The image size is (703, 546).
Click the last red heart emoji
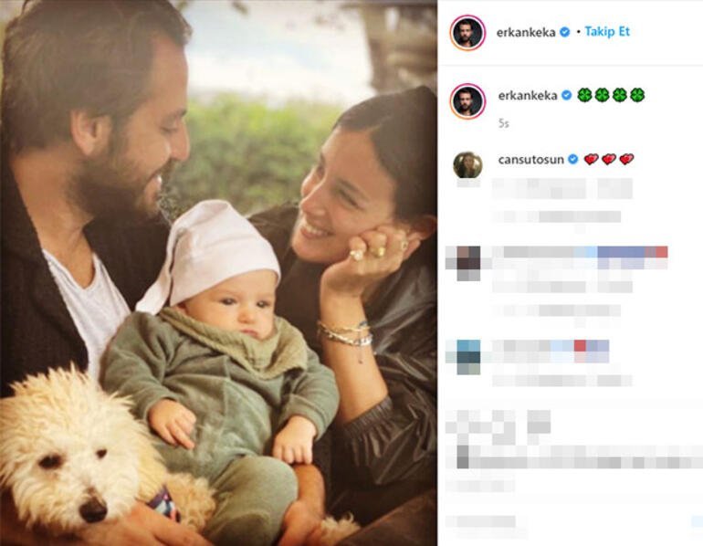tap(626, 159)
